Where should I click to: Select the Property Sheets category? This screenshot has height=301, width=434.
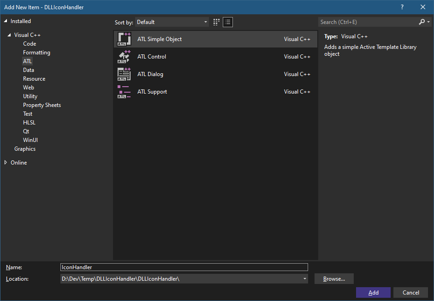click(x=42, y=105)
